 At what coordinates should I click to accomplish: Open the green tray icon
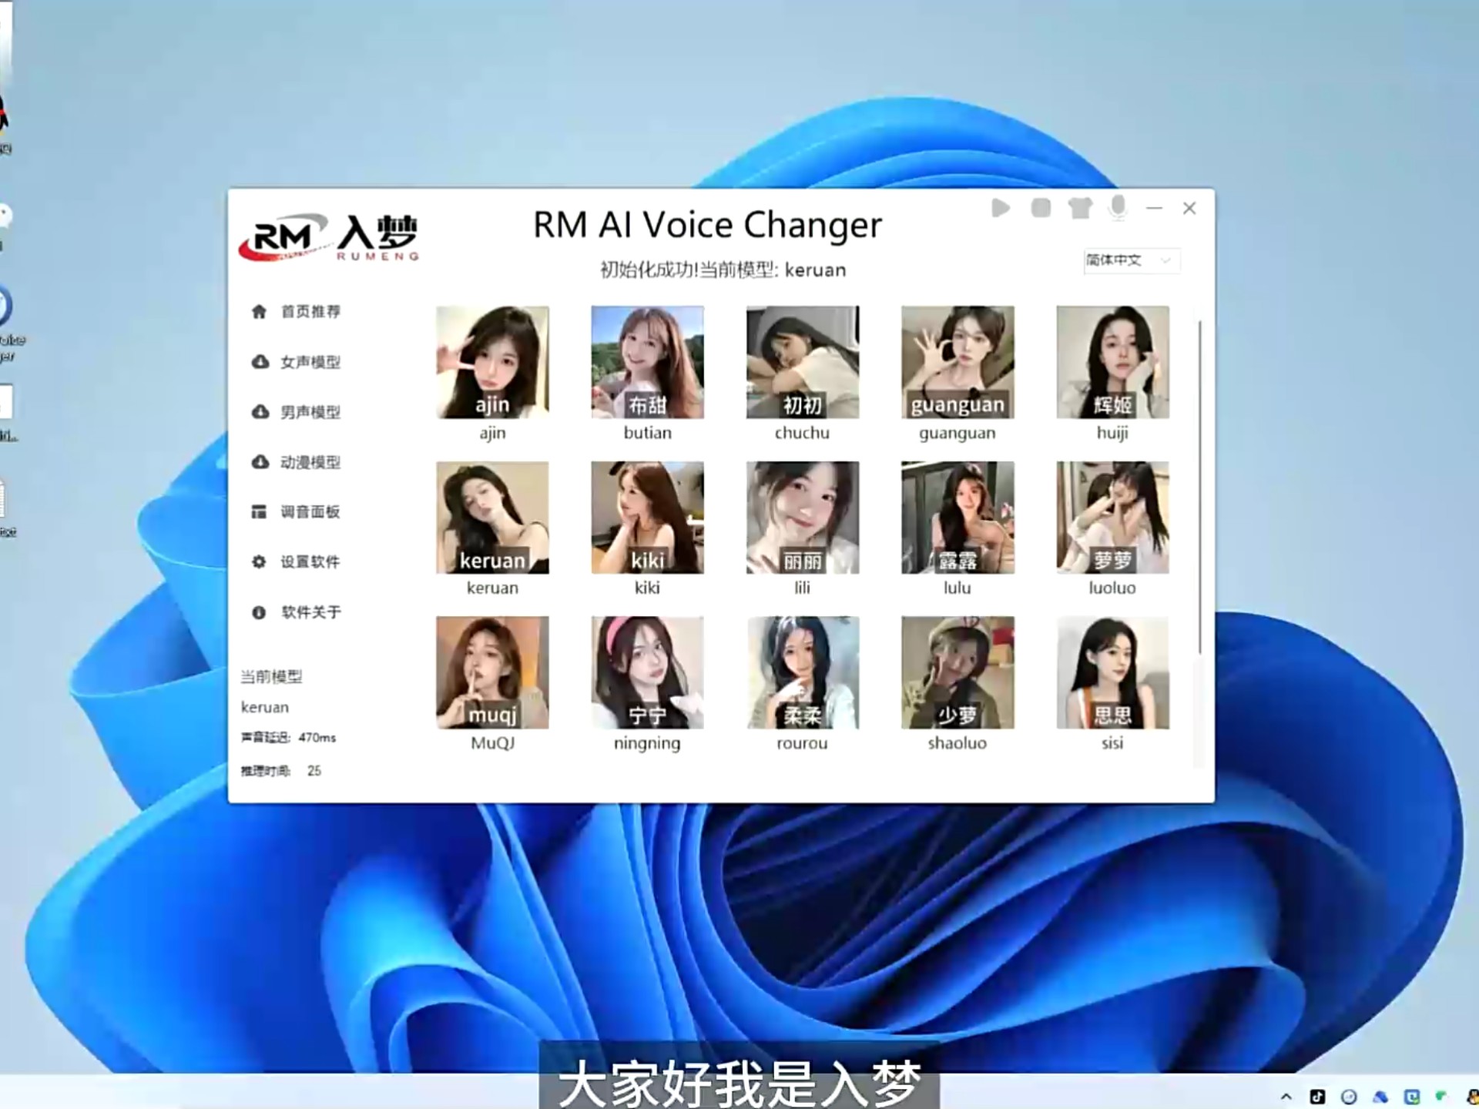(x=1440, y=1096)
